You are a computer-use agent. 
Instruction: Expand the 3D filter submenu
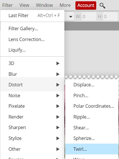(x=32, y=63)
